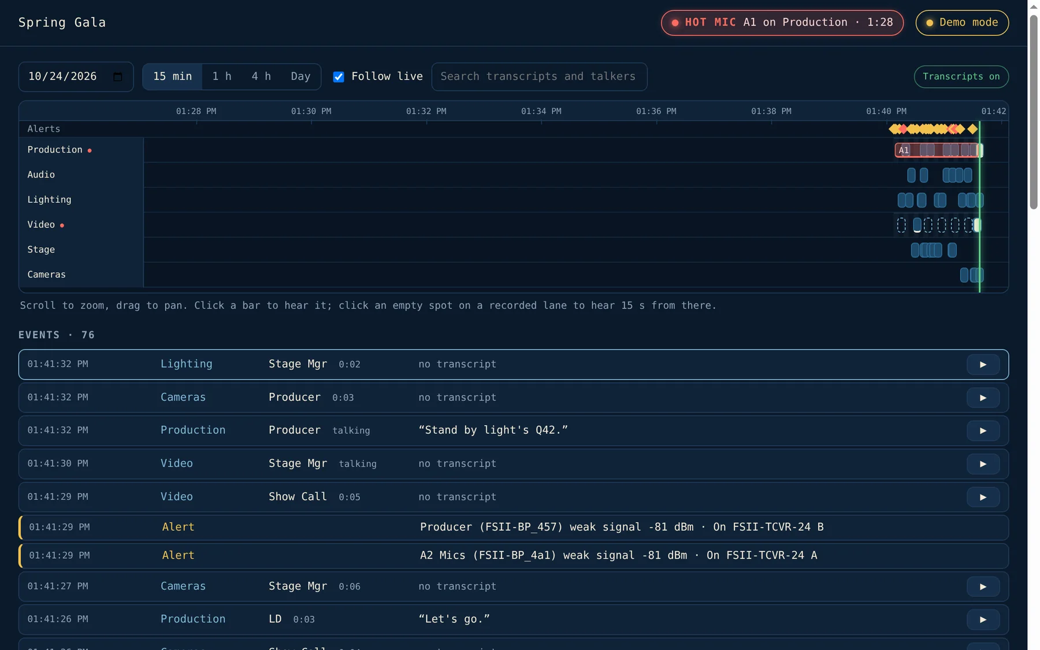Play the 01:41:27 Cameras Stage Mgr event

[x=983, y=586]
